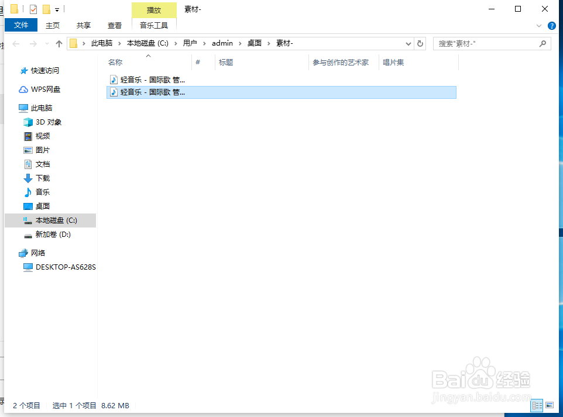The height and width of the screenshot is (417, 563).
Task: Click the 视频 filmstrip icon
Action: (x=28, y=136)
